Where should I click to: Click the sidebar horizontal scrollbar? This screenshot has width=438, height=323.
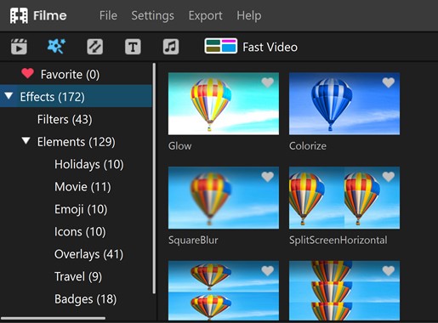(53, 318)
